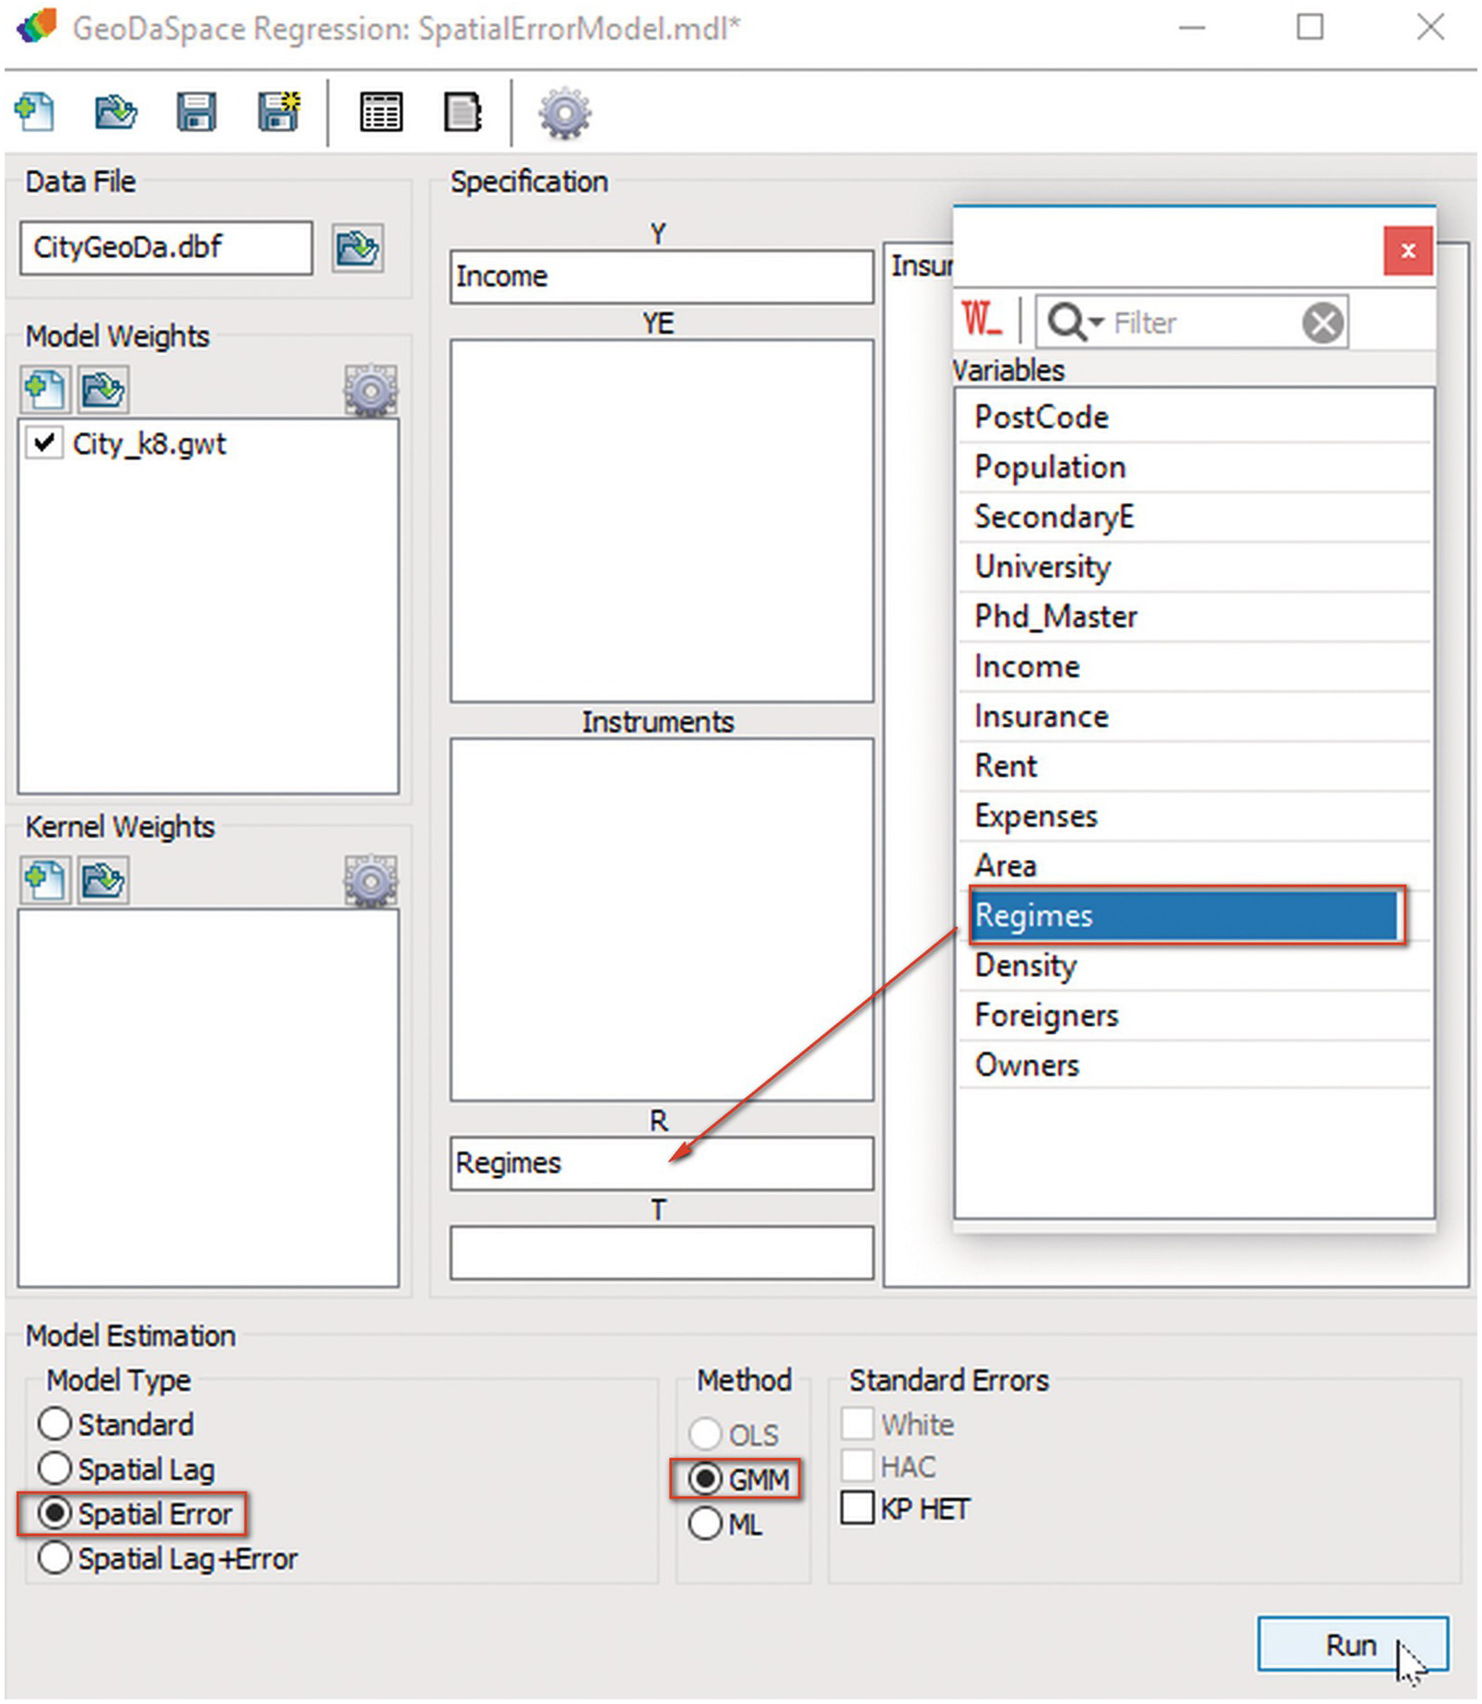The image size is (1482, 1704).
Task: Click the City_k8.gwt weights file name
Action: coord(149,444)
